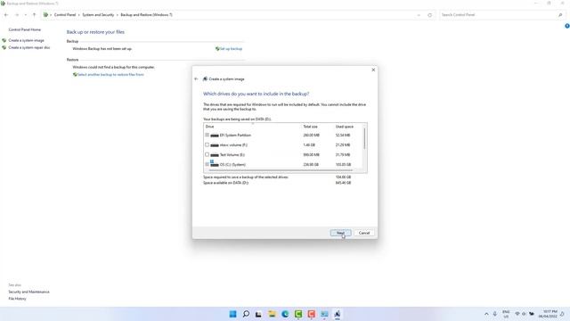This screenshot has height=321, width=570.
Task: Click Cancel in the system image dialog
Action: pyautogui.click(x=364, y=233)
